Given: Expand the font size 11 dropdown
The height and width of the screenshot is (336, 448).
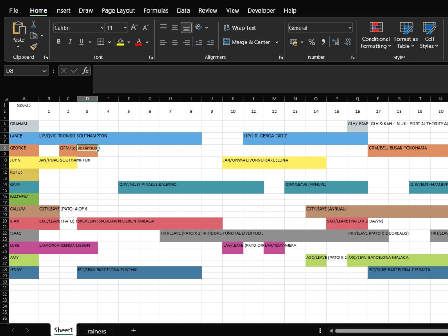Looking at the screenshot, I should [x=125, y=28].
